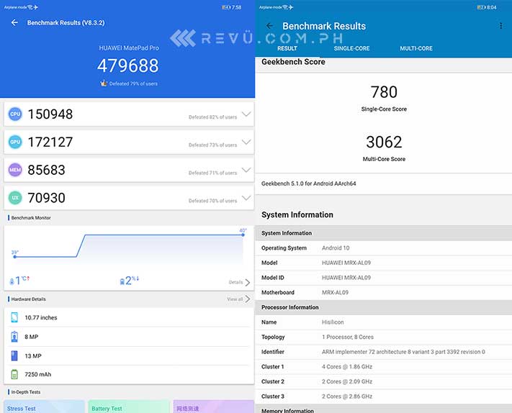Tap the CPU score badge icon
Image resolution: width=512 pixels, height=413 pixels.
pyautogui.click(x=15, y=114)
